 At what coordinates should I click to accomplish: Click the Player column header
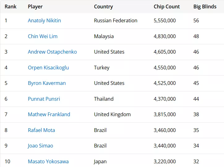coord(35,7)
